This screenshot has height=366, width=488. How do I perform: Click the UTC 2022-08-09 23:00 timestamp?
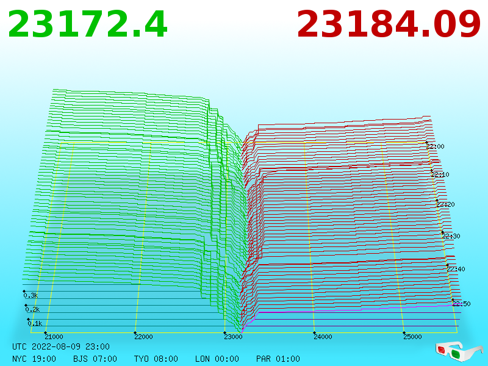pos(61,346)
